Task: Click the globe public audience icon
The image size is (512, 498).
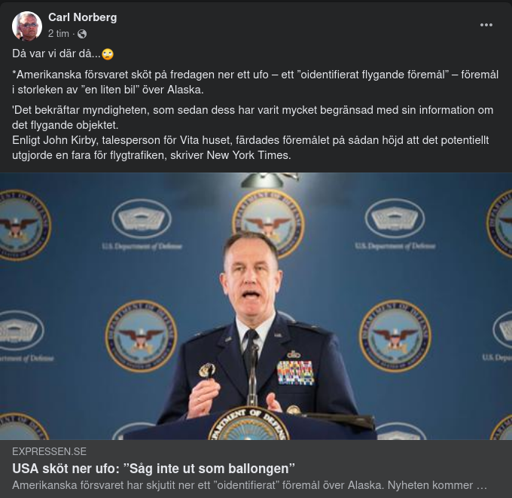Action: (x=82, y=34)
